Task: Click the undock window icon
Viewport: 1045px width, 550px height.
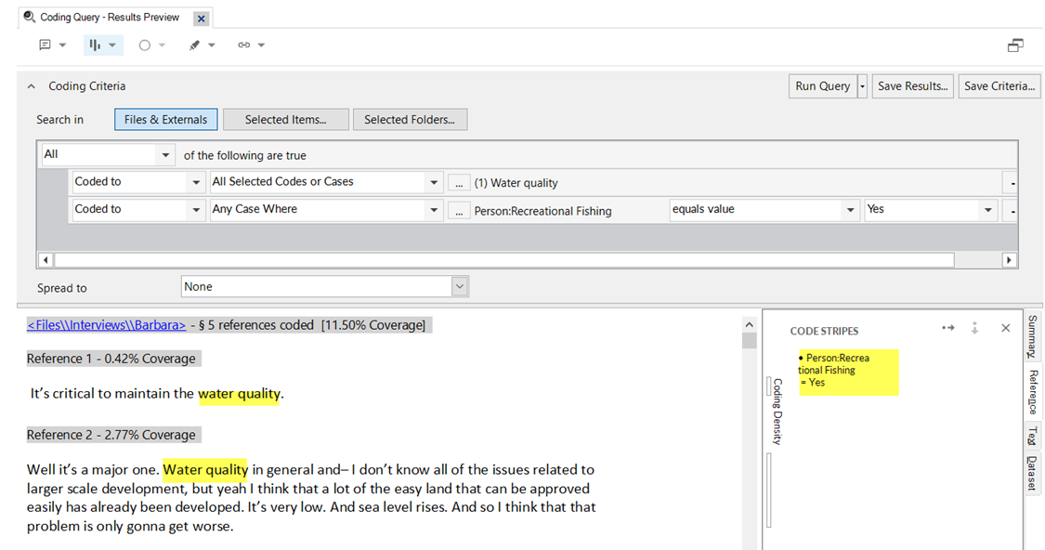Action: [1015, 46]
